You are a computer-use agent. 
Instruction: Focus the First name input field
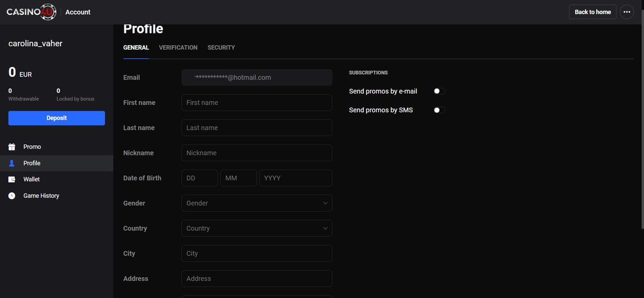[x=256, y=103]
